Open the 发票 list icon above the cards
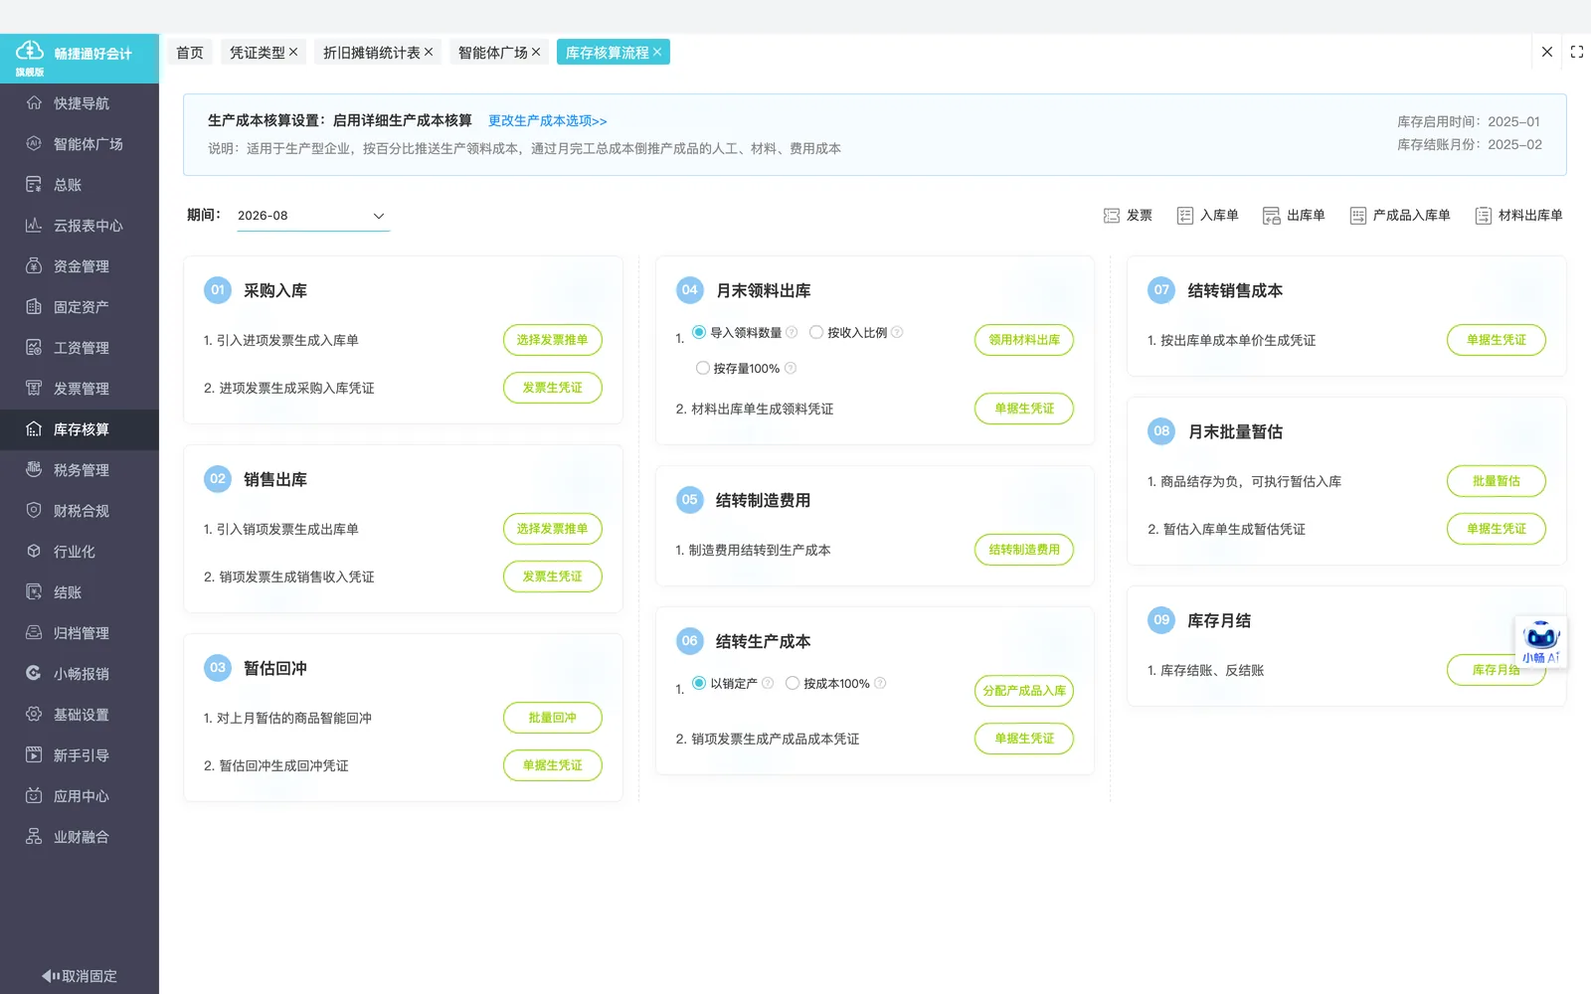This screenshot has width=1591, height=994. click(x=1112, y=216)
